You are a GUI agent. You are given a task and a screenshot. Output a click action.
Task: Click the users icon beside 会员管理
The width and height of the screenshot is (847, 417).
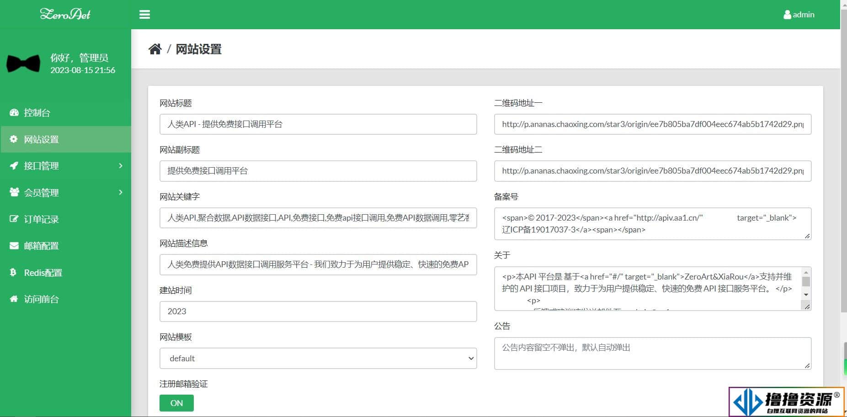tap(14, 192)
